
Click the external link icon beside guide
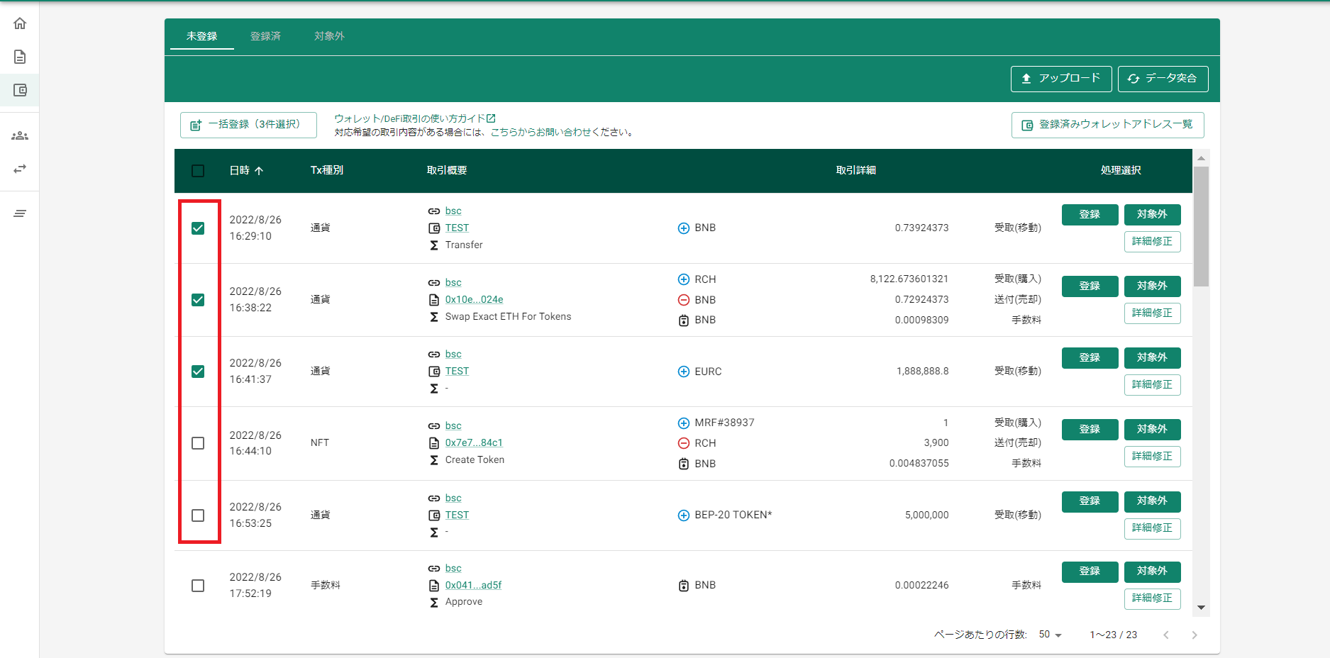click(491, 118)
